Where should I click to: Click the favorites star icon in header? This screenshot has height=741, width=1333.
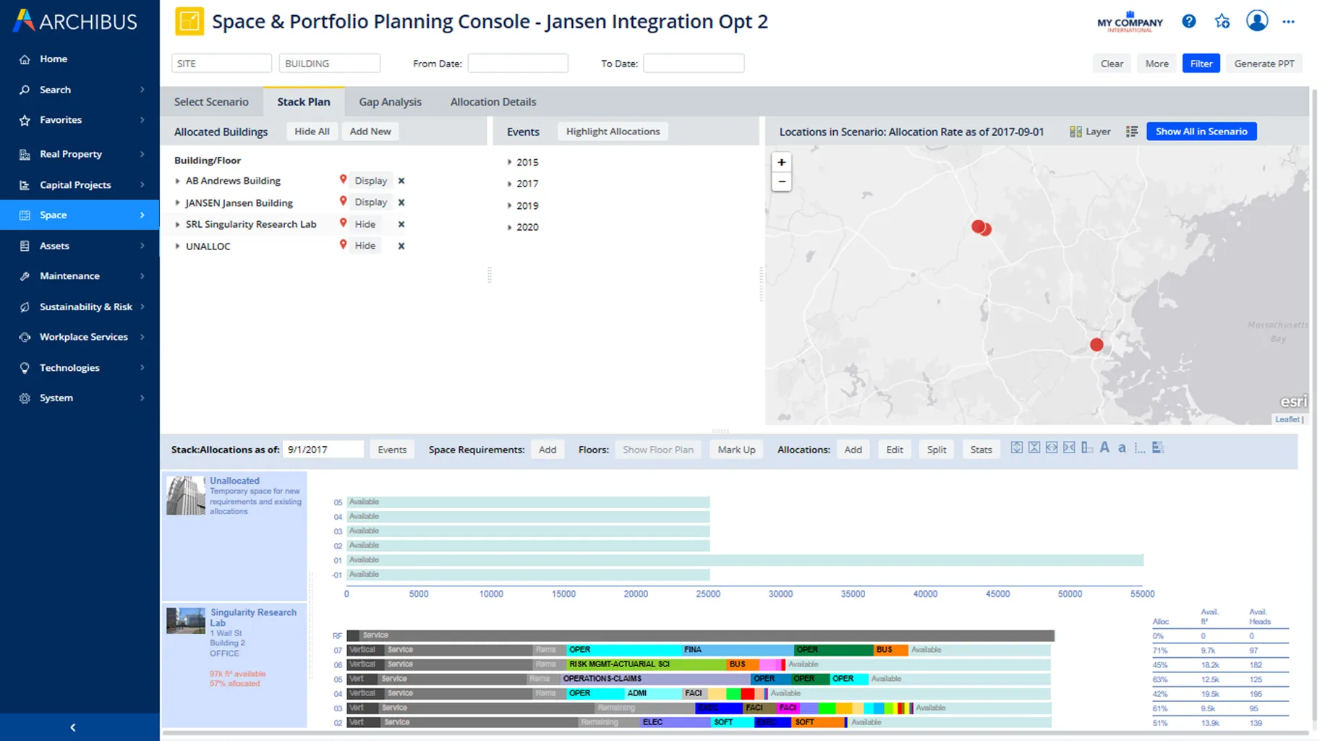(x=1222, y=22)
